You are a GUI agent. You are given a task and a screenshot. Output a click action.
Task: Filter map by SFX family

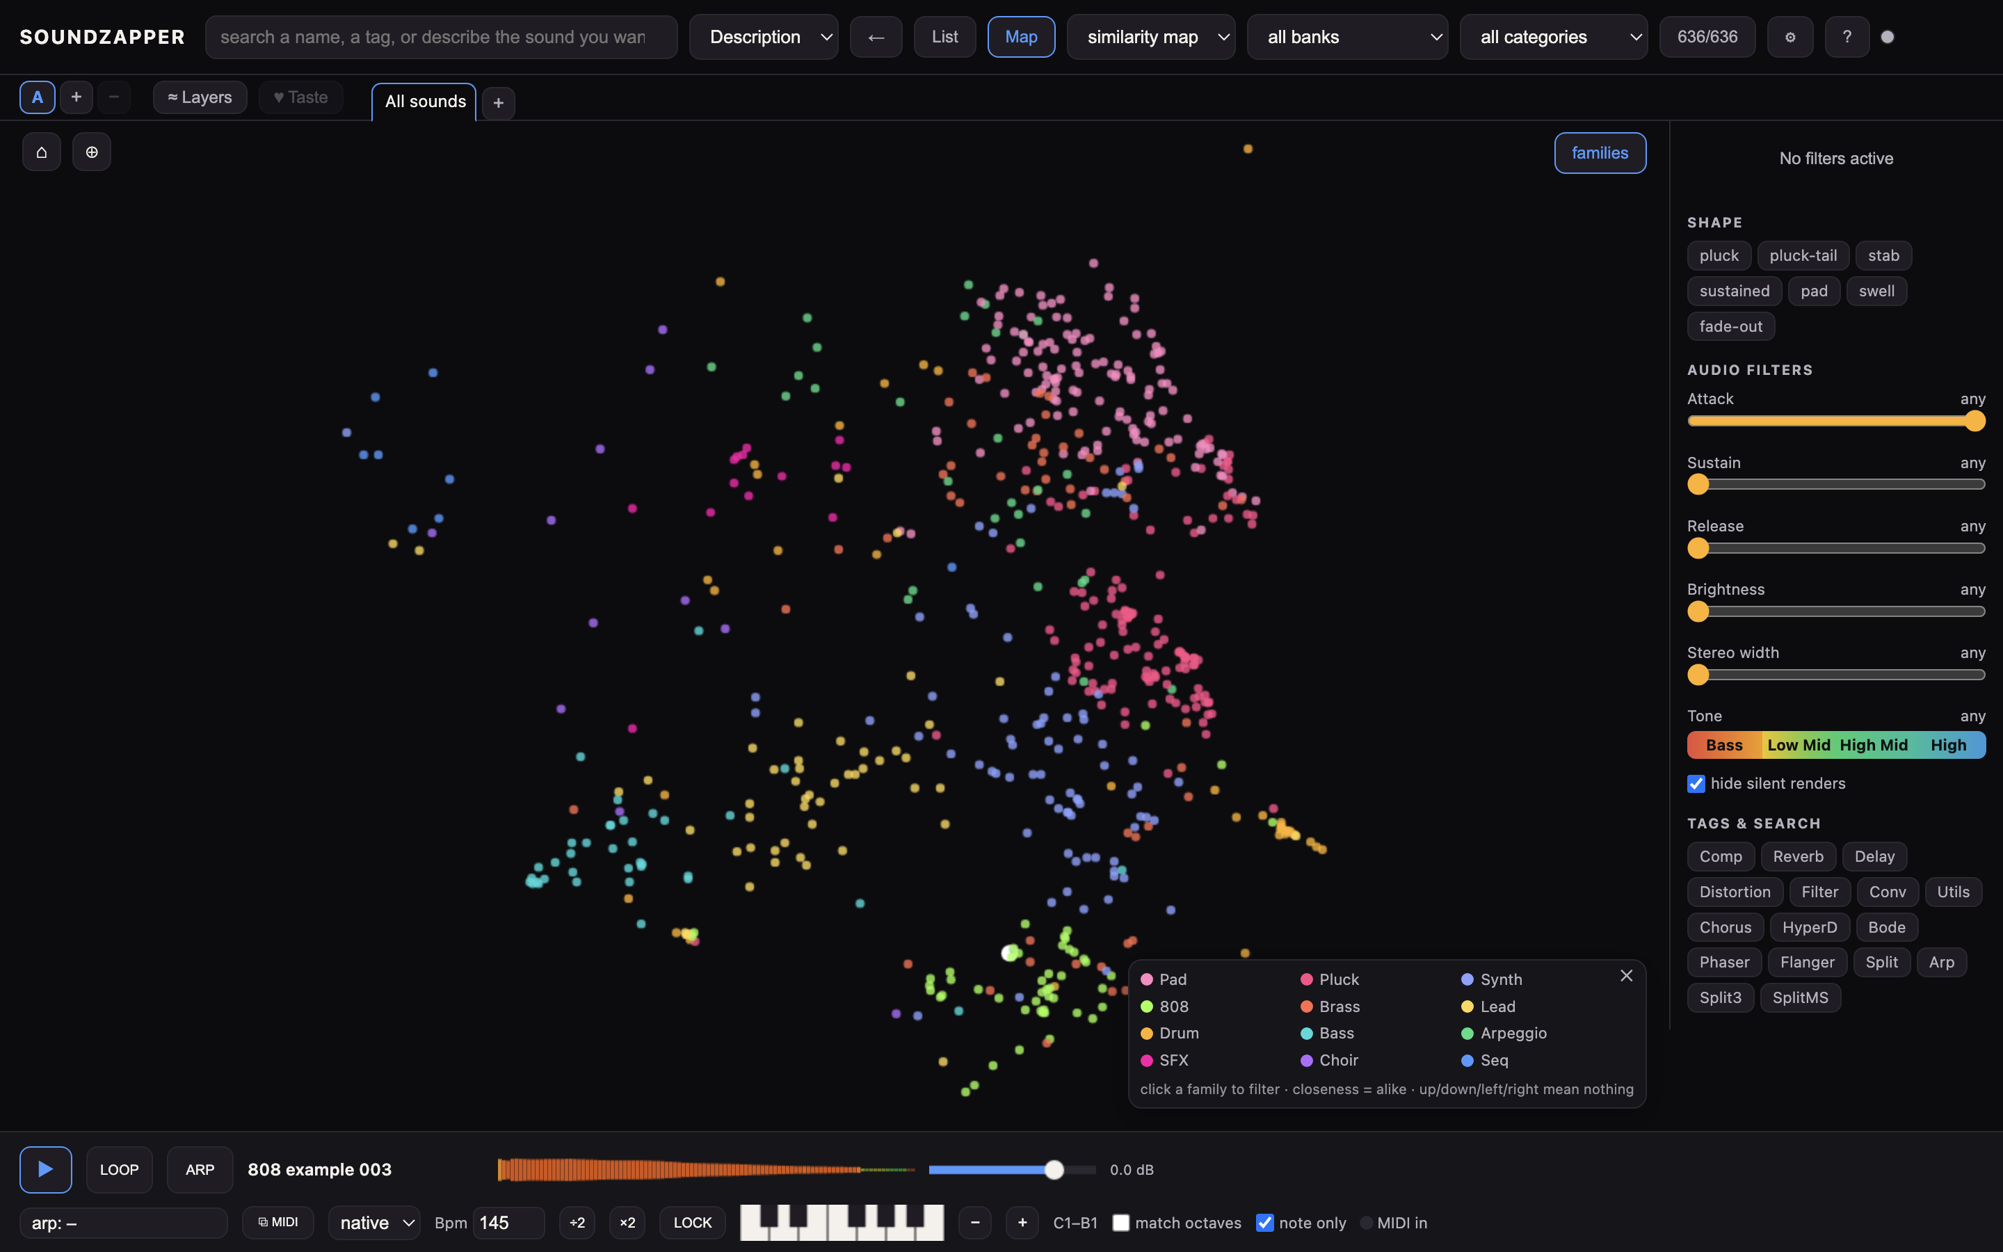[x=1164, y=1060]
